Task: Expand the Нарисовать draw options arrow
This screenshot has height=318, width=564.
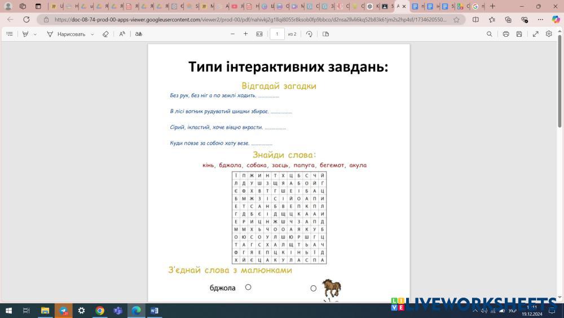Action: 92,34
